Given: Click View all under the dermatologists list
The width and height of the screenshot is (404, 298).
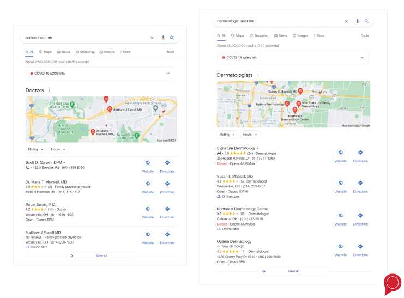Looking at the screenshot, I should 293,271.
